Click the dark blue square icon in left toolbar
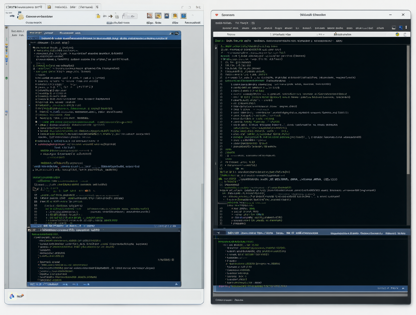416x315 pixels. (167, 16)
